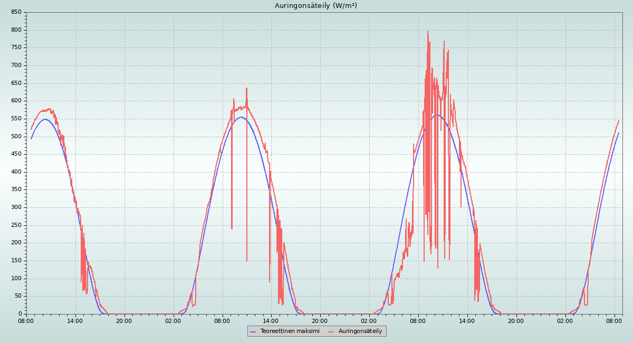This screenshot has height=343, width=633.
Task: Select the 450 y-axis tick label
Action: (16, 155)
